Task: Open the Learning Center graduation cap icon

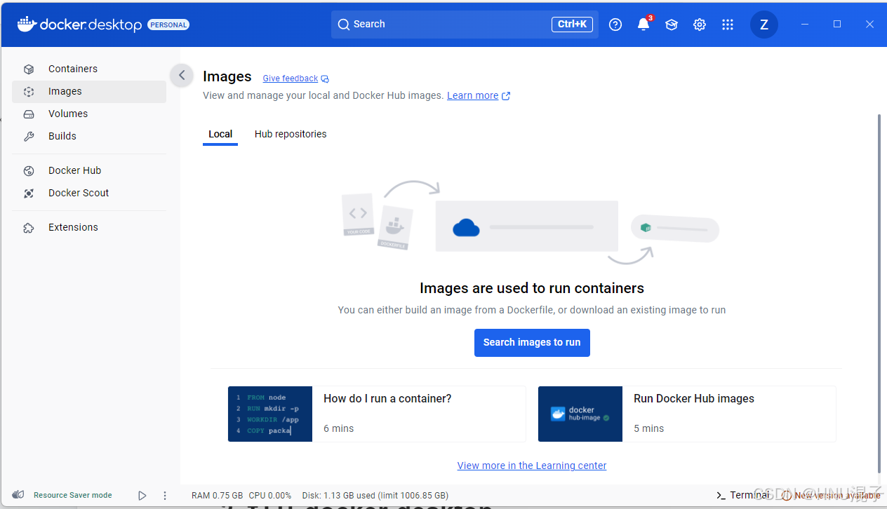Action: tap(672, 24)
